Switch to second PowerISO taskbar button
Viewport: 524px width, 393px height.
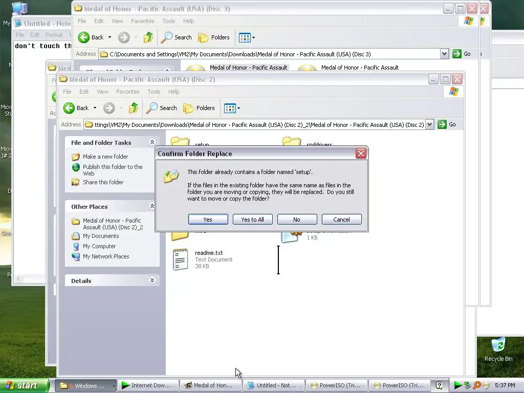399,386
